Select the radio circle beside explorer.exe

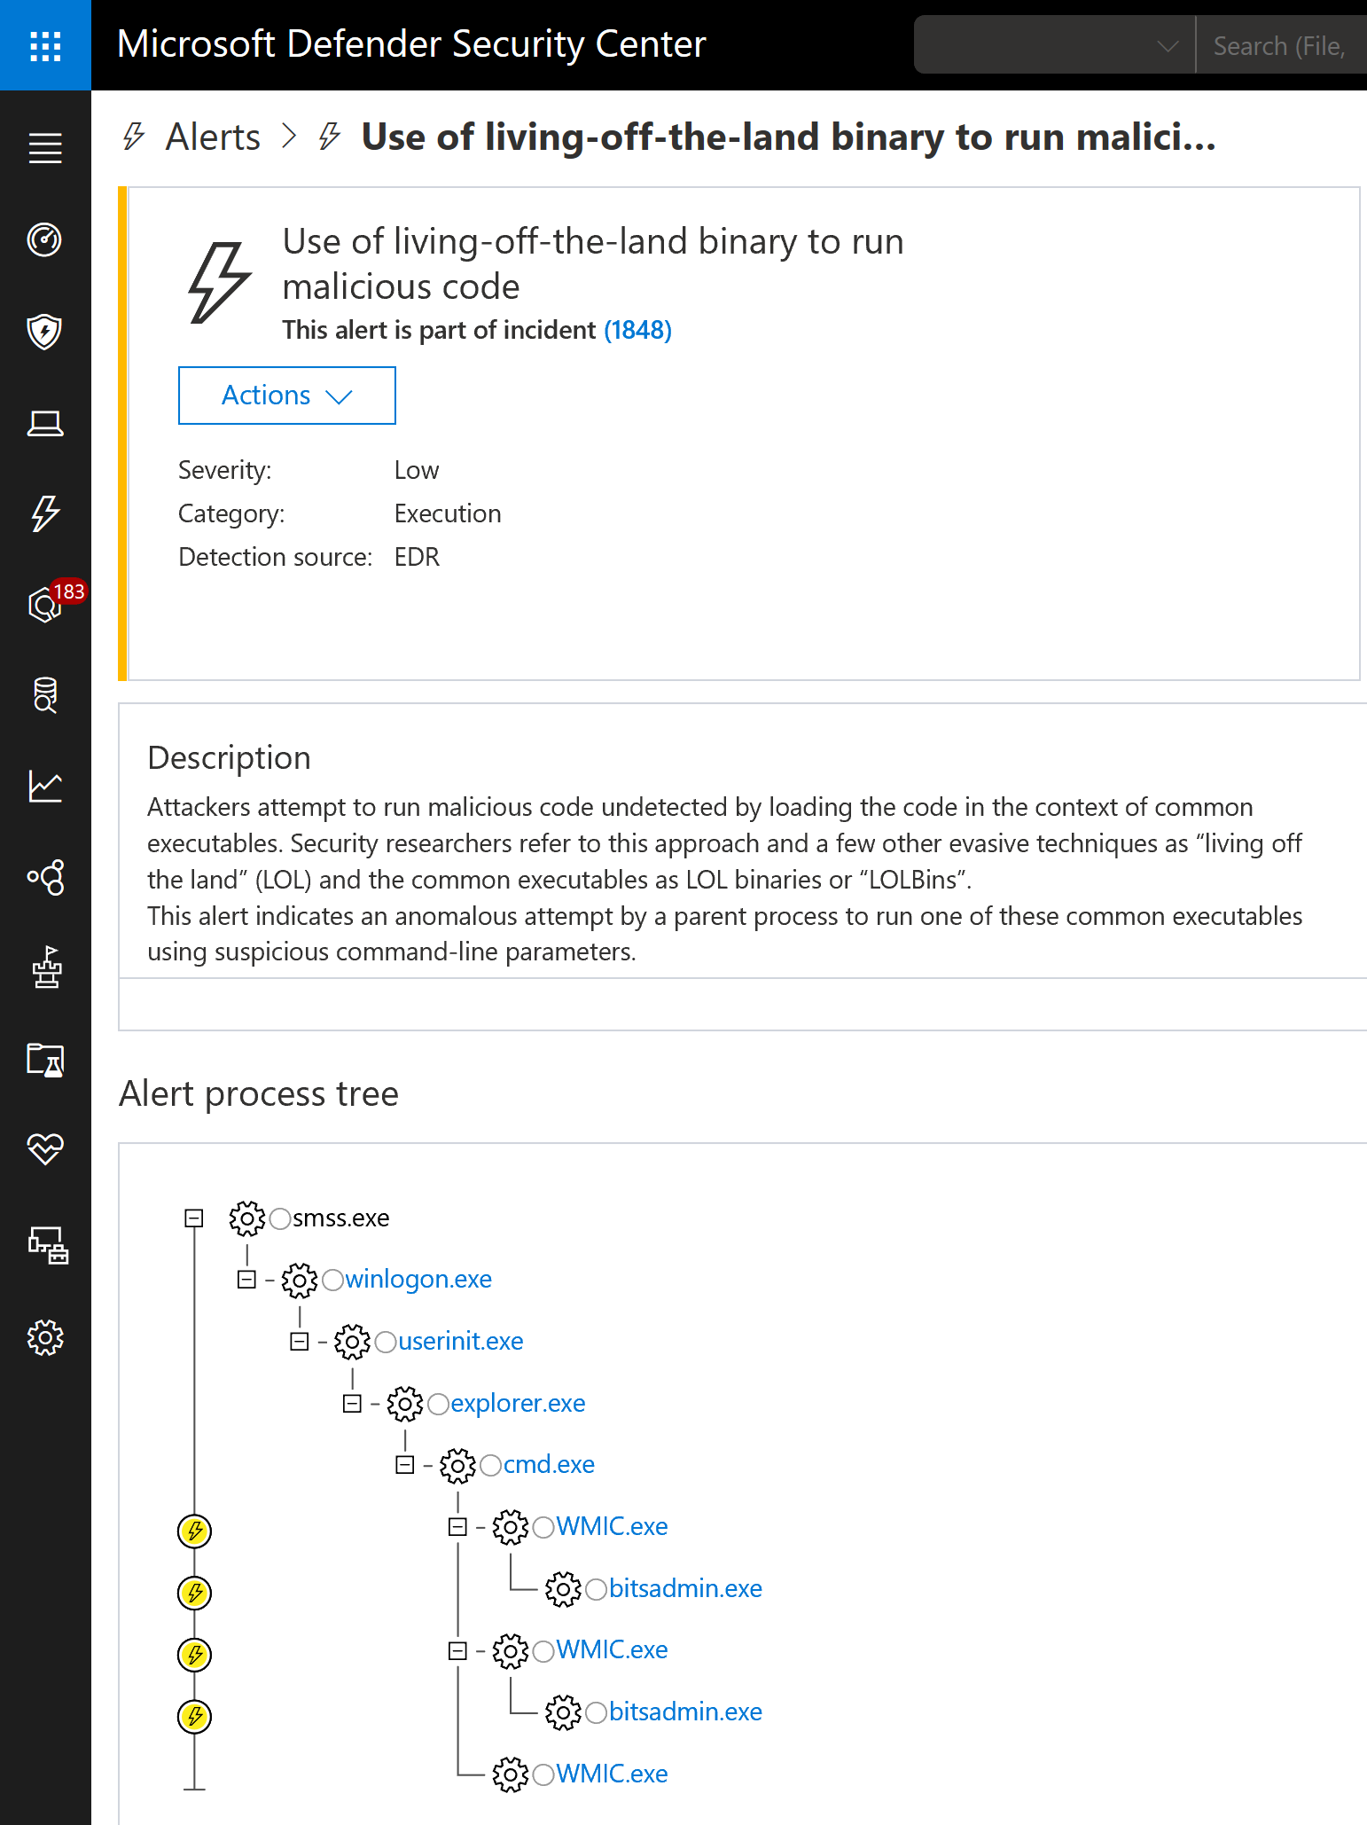coord(438,1404)
